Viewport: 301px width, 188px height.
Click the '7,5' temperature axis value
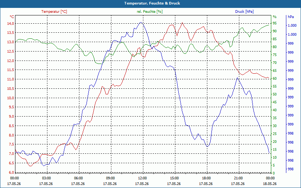(x=11, y=144)
